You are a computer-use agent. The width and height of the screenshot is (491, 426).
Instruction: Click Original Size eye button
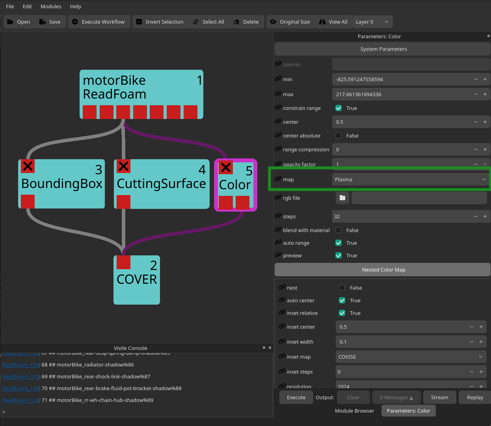pos(290,22)
